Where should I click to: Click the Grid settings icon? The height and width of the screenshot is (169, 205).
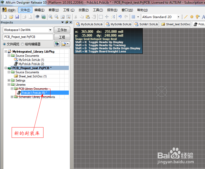tap(133, 17)
